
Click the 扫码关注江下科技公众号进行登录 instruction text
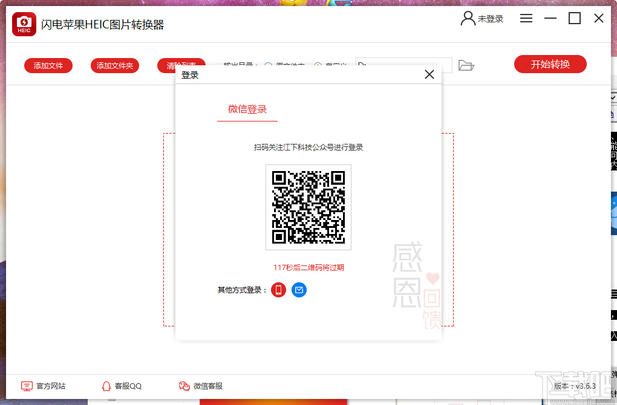point(308,147)
